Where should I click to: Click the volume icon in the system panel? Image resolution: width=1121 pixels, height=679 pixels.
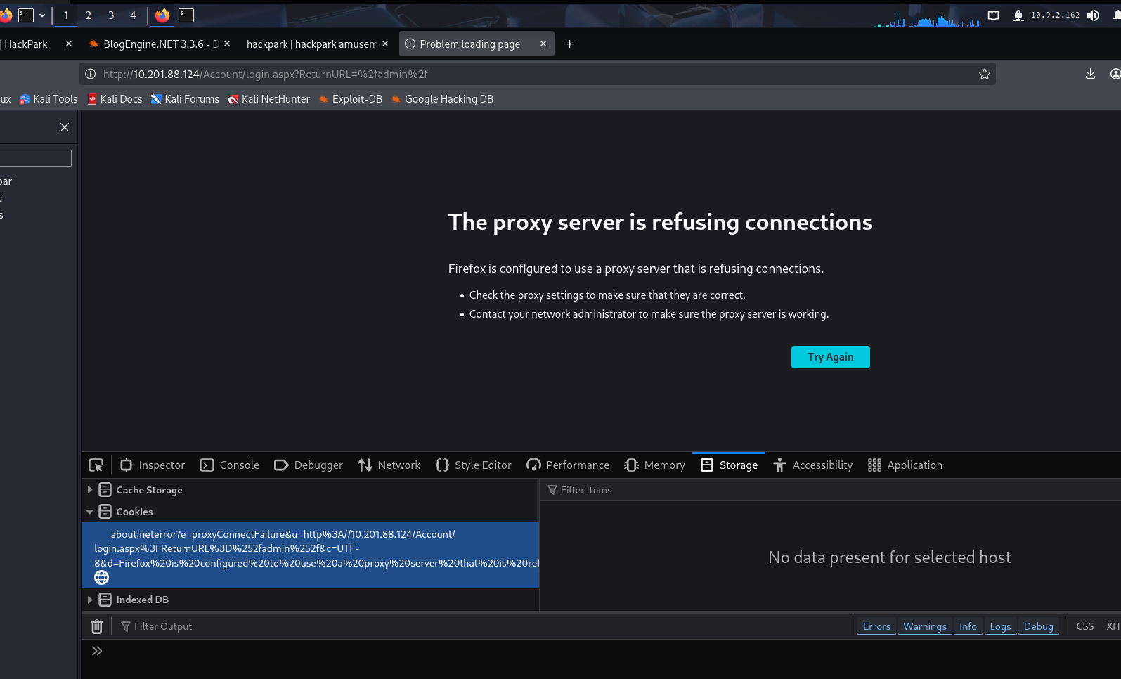1093,15
